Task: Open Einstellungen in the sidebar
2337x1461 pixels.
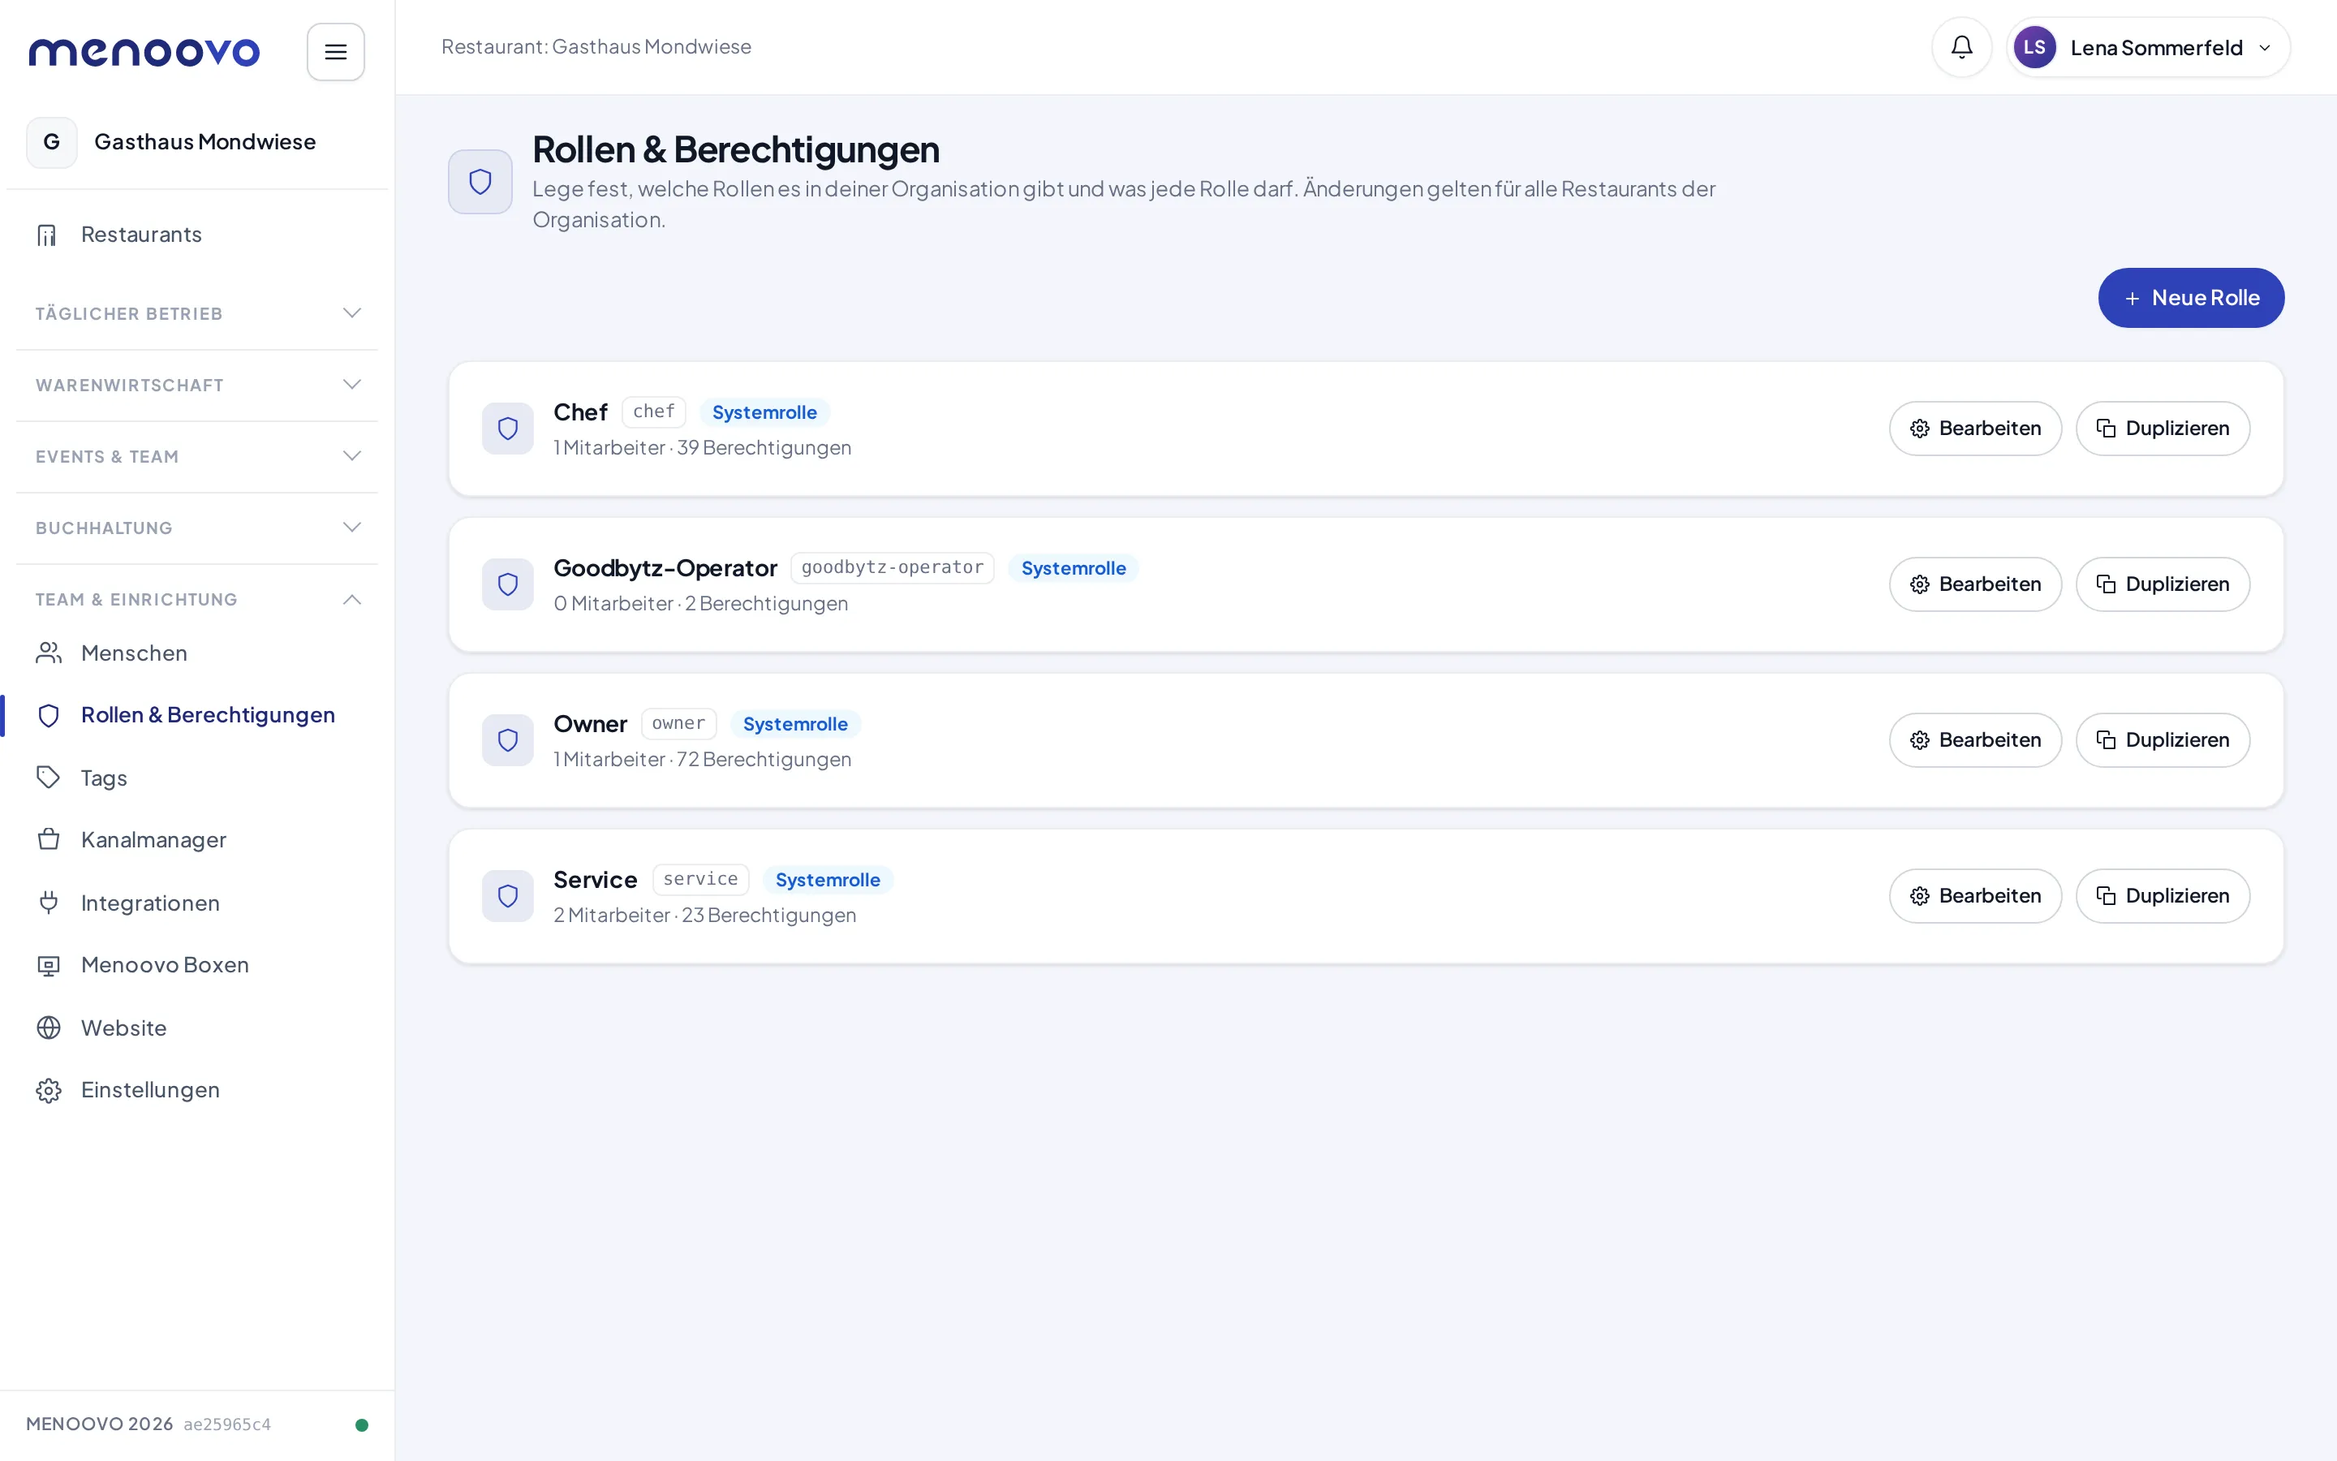Action: coord(197,1090)
